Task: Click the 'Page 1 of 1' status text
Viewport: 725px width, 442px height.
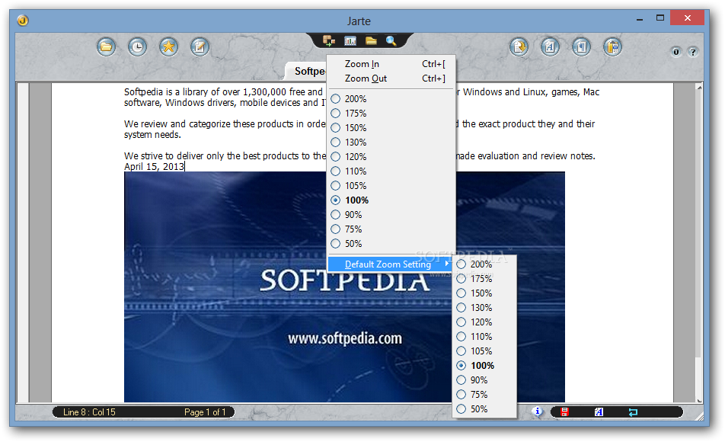Action: (x=205, y=412)
